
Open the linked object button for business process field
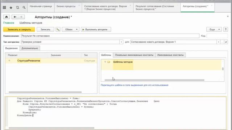[226, 42]
